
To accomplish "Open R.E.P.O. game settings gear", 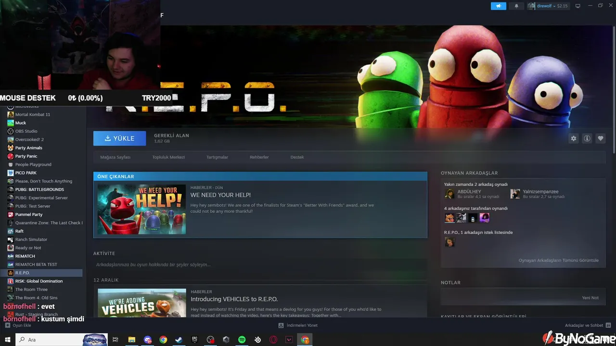I will (x=574, y=138).
